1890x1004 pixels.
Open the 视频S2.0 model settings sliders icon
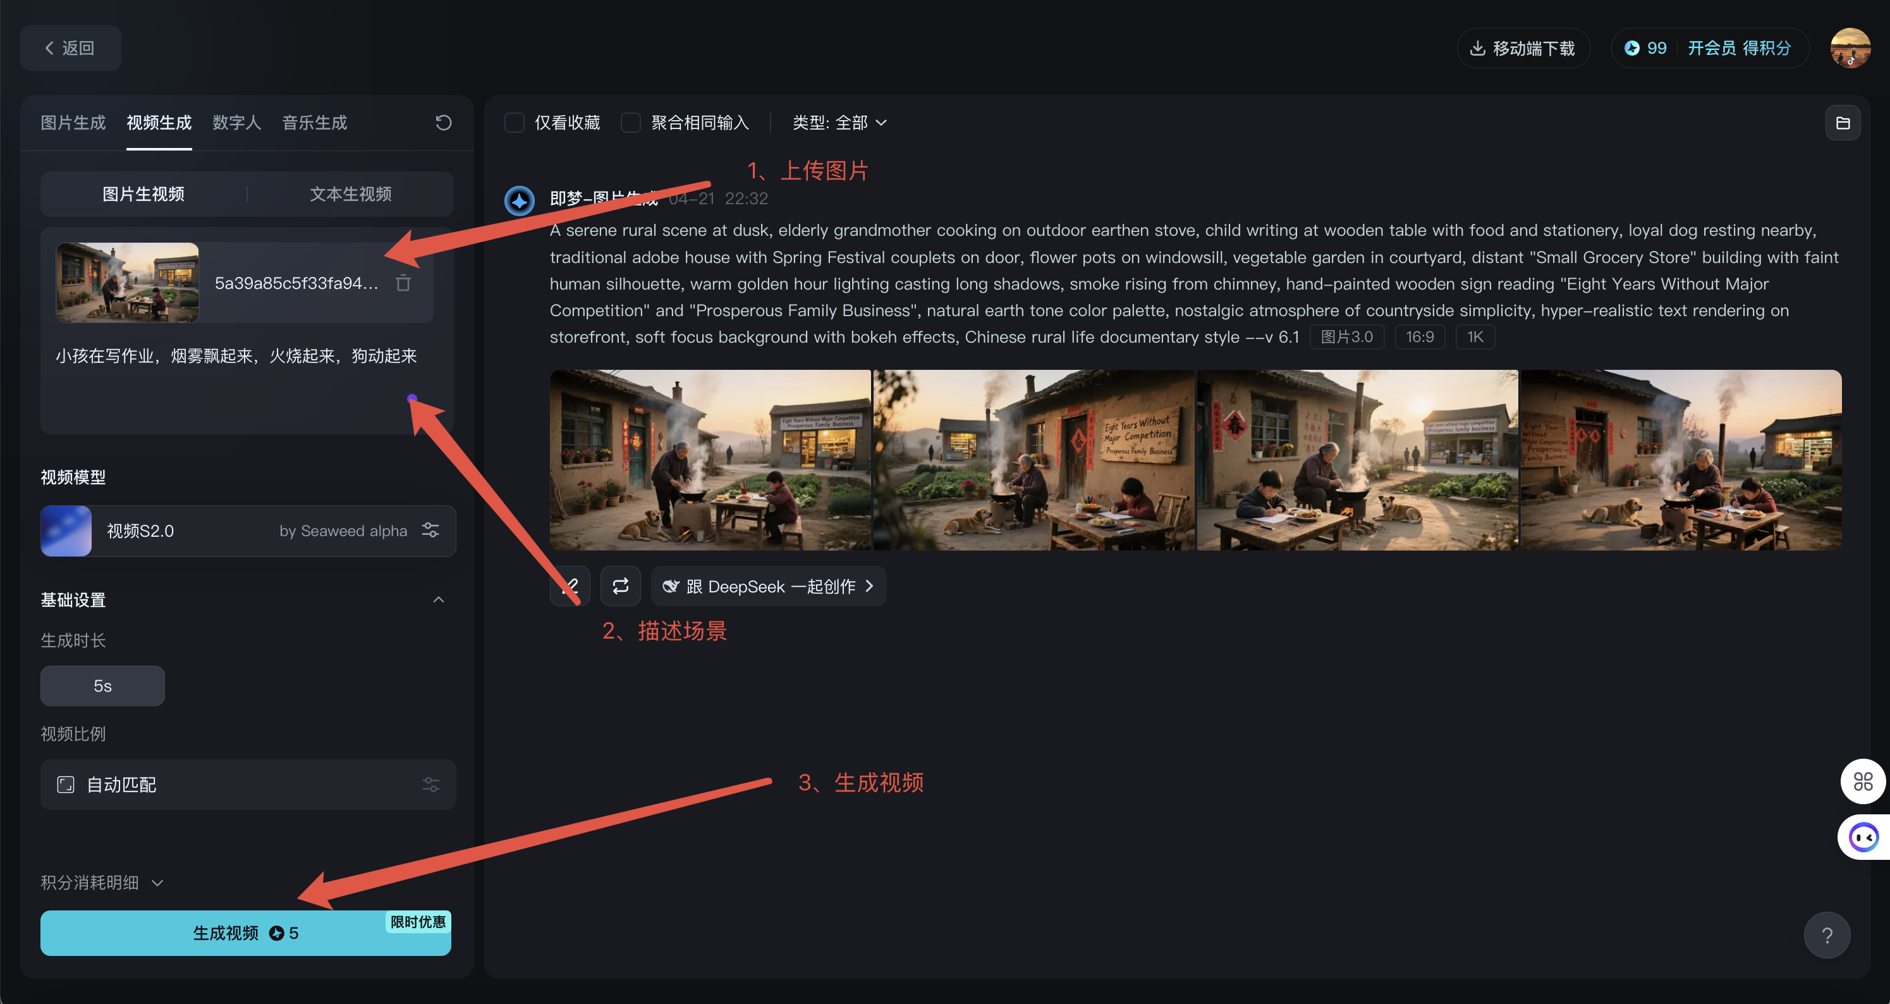point(430,530)
